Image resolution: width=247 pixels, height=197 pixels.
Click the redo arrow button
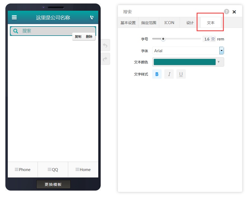pyautogui.click(x=105, y=59)
